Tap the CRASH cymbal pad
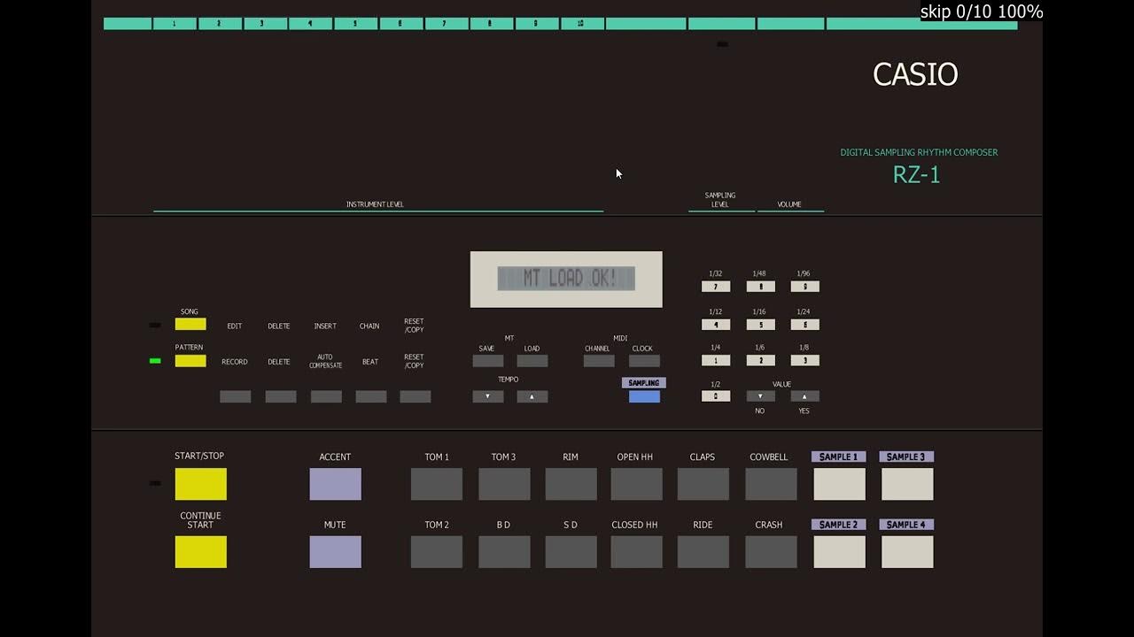The width and height of the screenshot is (1134, 637). (771, 552)
